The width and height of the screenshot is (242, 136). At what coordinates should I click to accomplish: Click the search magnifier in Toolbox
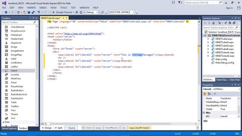coord(34,22)
